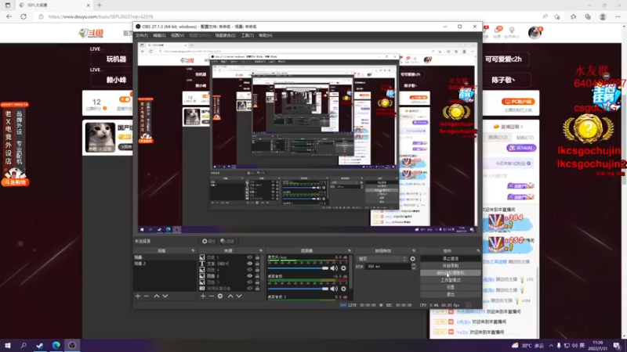The image size is (627, 352).
Task: Adjust the desktop audio volume slider
Action: [298, 289]
